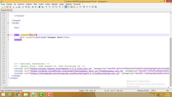The height and width of the screenshot is (97, 172).
Task: Click the closing </div> tag on line 27
Action: [x=18, y=40]
